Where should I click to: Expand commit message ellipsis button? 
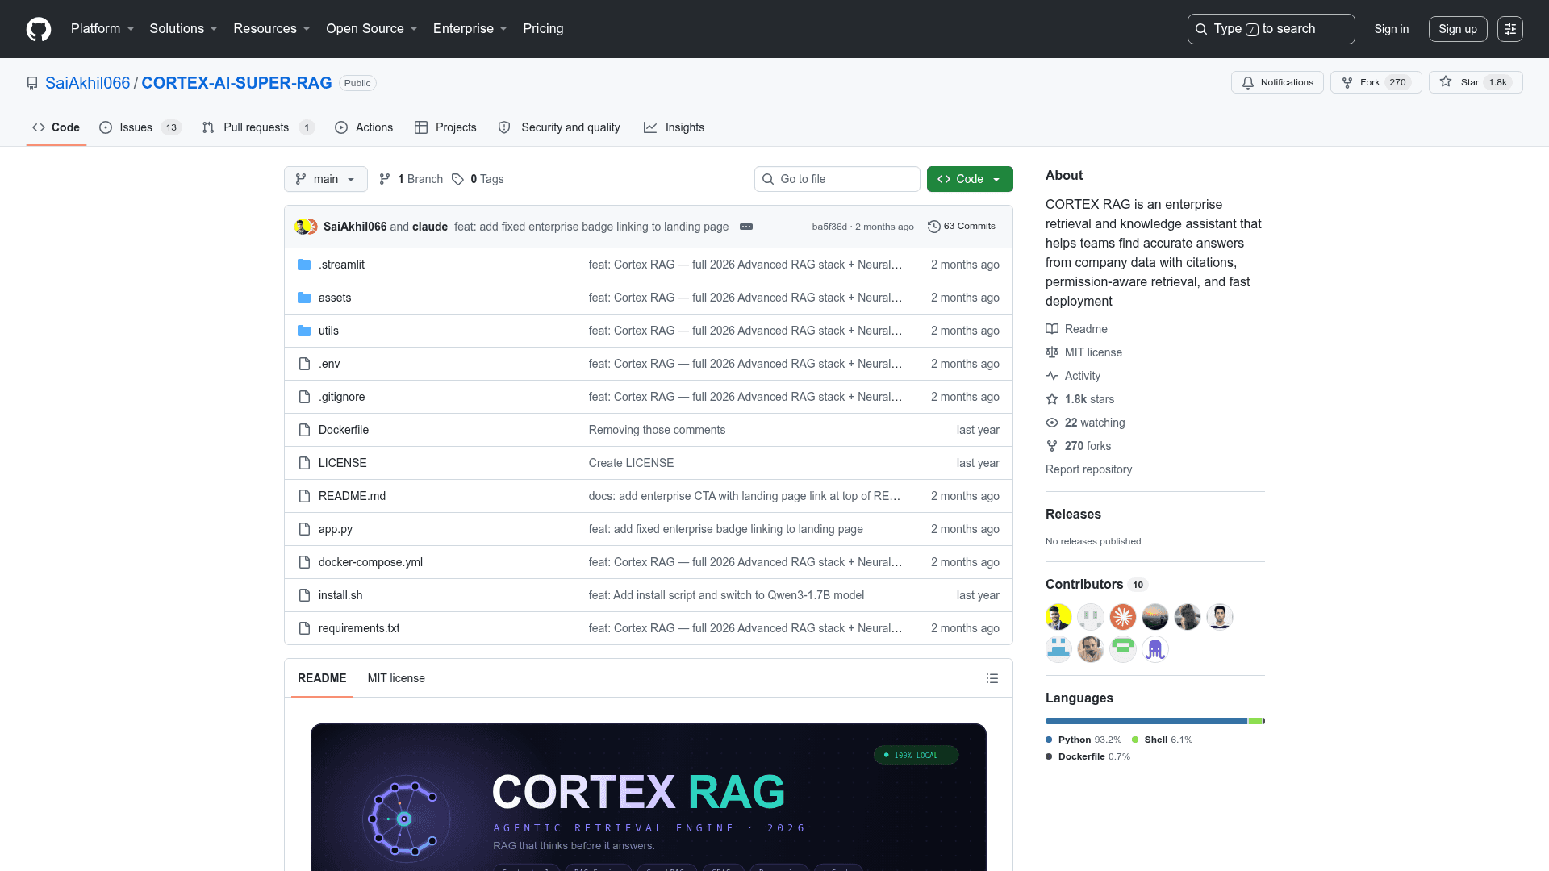[x=746, y=227]
